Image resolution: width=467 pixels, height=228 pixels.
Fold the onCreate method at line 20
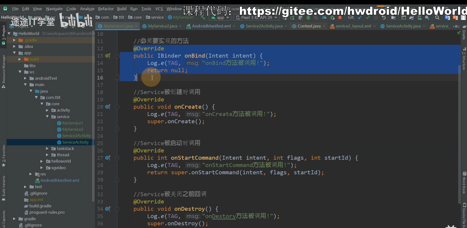[117, 107]
